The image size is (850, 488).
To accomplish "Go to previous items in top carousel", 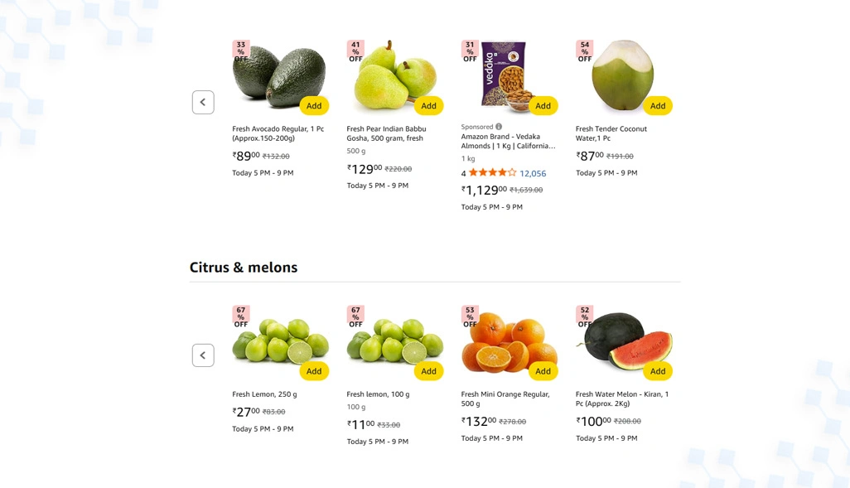I will pyautogui.click(x=203, y=102).
